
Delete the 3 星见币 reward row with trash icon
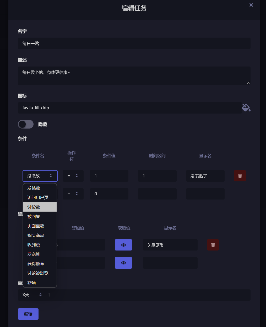pos(213,245)
